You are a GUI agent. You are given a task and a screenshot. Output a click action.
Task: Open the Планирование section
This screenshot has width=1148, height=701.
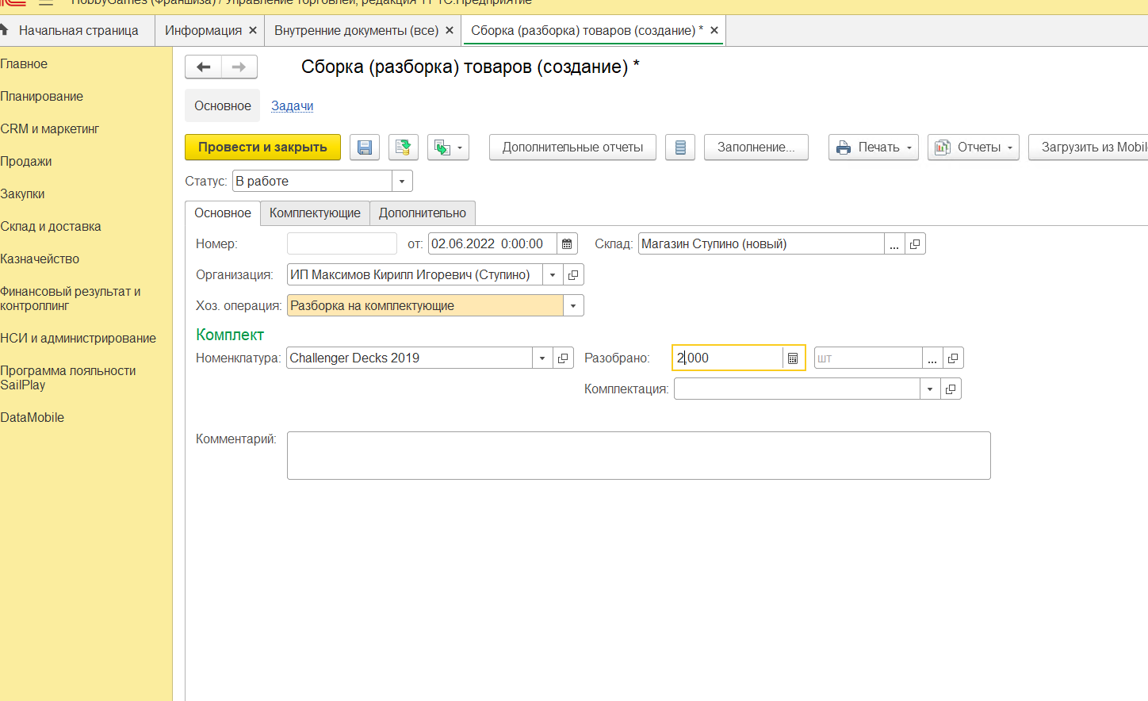tap(41, 97)
